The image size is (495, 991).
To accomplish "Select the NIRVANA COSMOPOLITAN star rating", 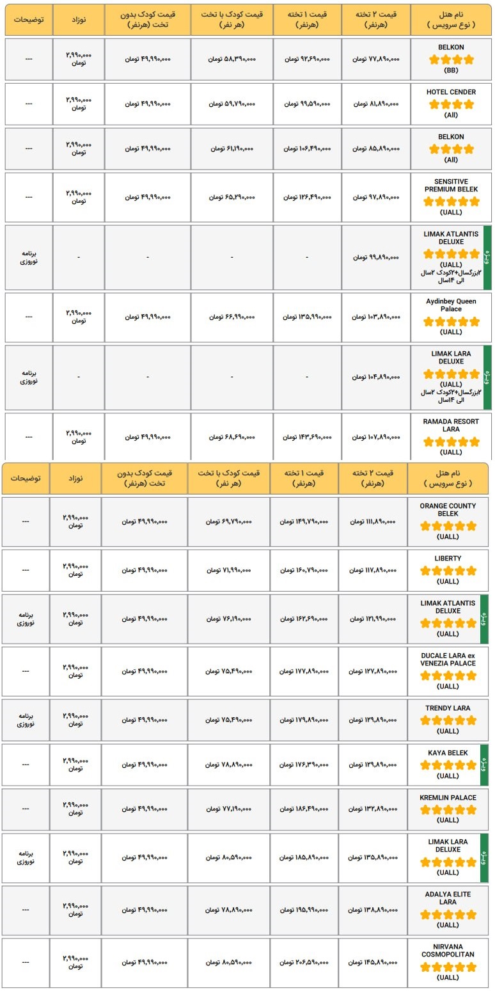I will point(448,967).
